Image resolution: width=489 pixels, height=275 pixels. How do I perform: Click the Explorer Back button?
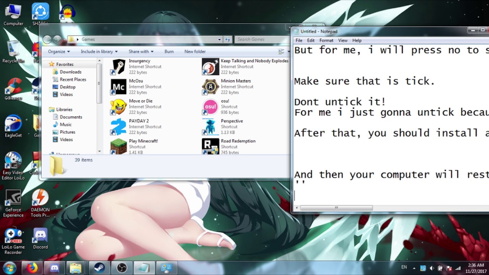click(47, 39)
